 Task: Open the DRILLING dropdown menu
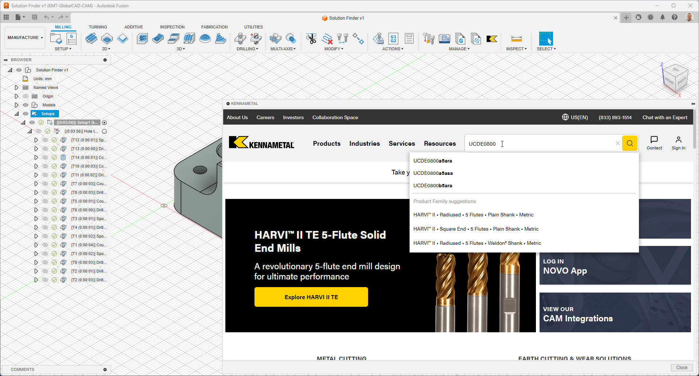pyautogui.click(x=247, y=49)
